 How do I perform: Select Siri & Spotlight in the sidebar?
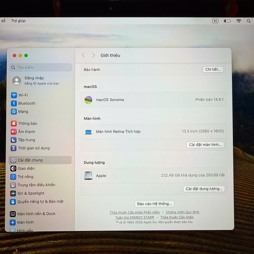(x=28, y=193)
